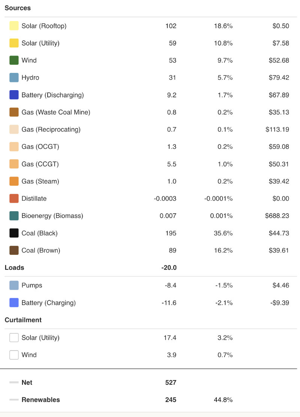
Task: Select the Battery (Charging) swatch
Action: 13,302
